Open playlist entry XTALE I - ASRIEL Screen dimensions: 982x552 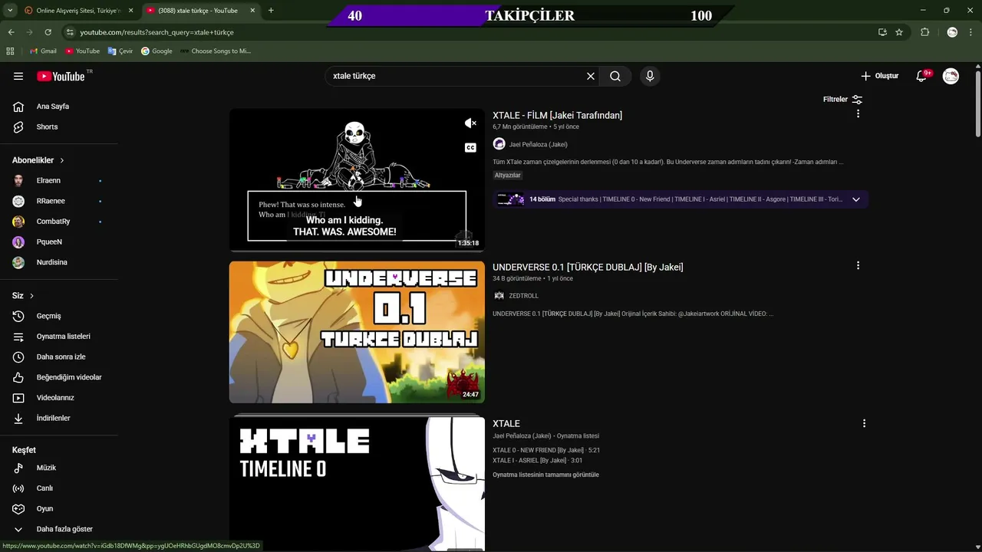click(x=537, y=461)
